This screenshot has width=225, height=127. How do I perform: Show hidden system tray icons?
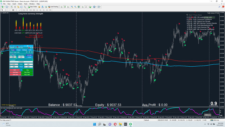[x=205, y=124]
